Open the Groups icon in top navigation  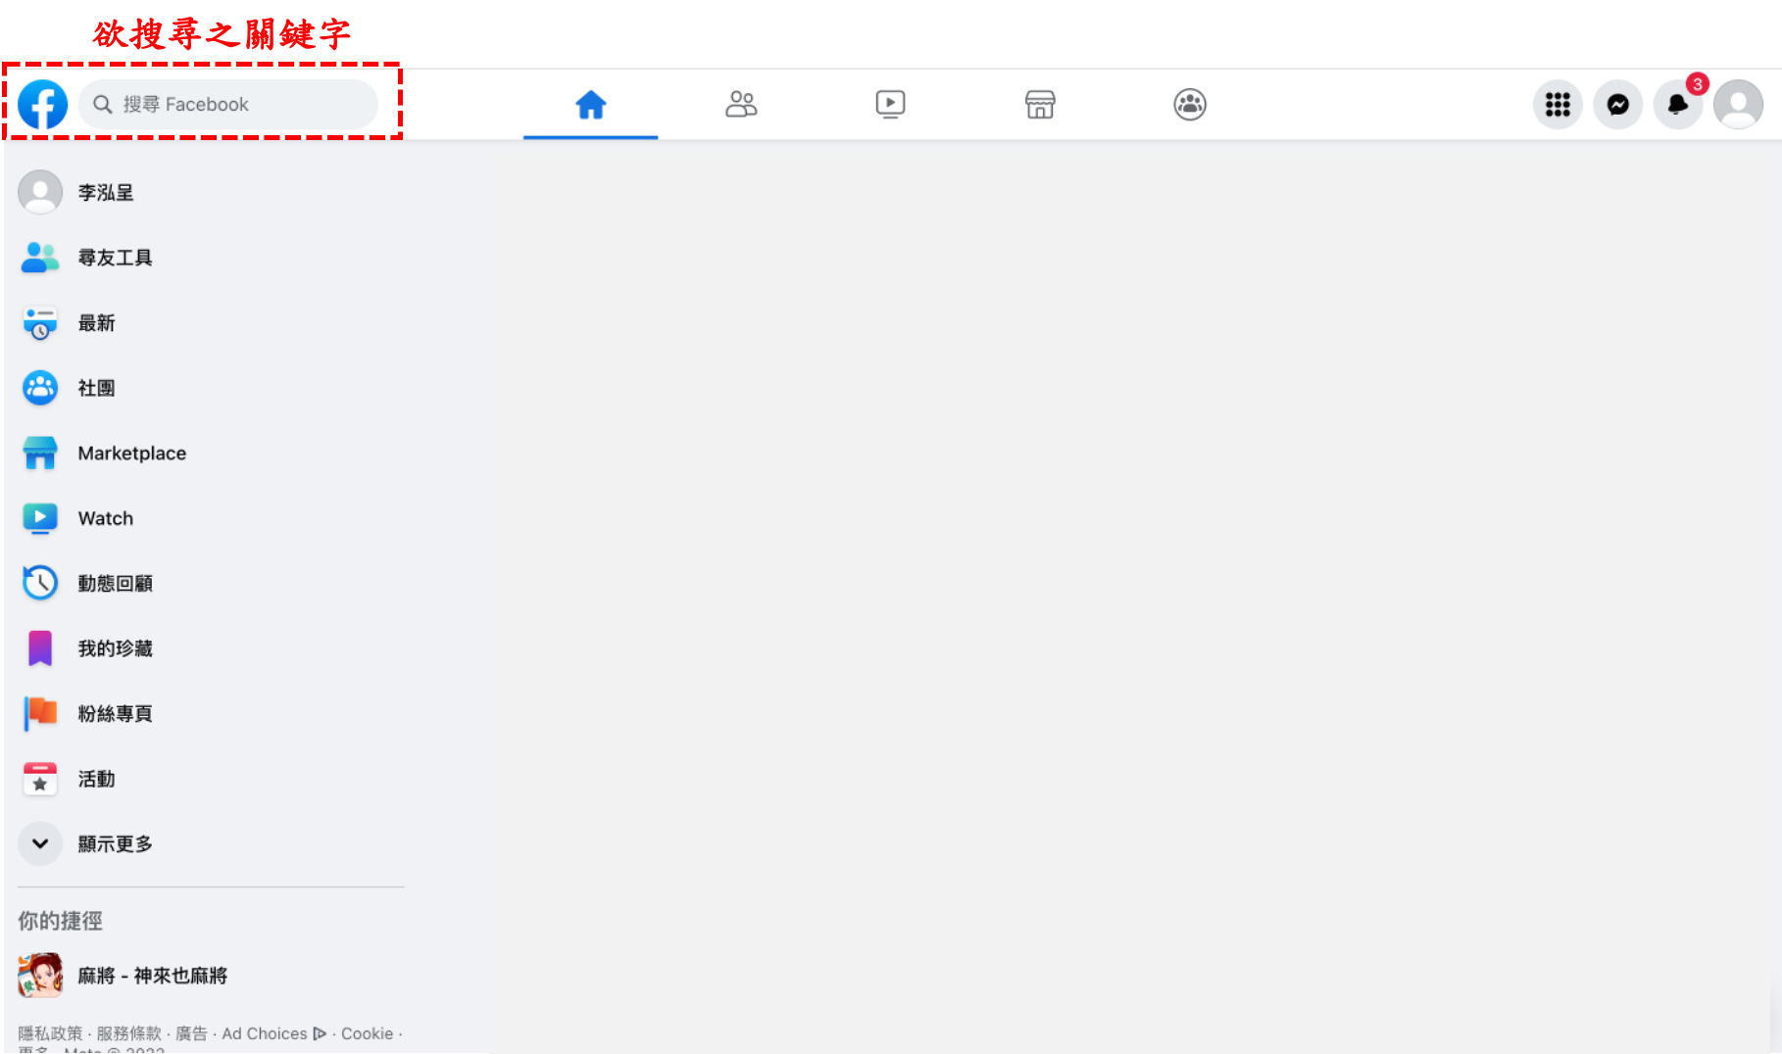(1190, 104)
